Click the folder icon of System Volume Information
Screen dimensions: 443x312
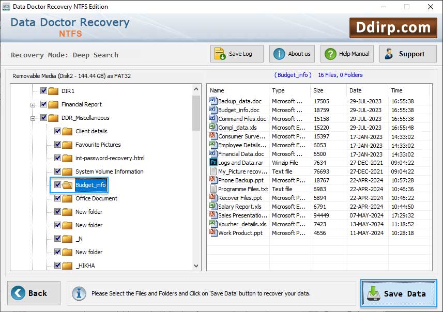[x=67, y=171]
